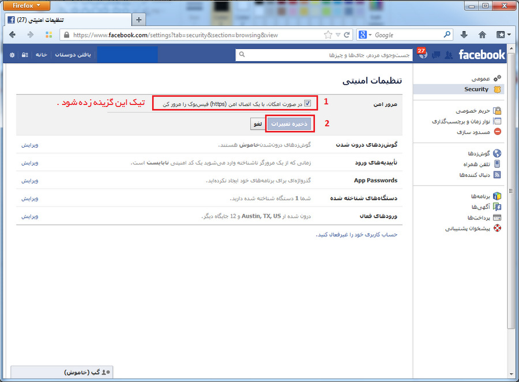The width and height of the screenshot is (519, 382).
Task: Open the Facebook messages icon
Action: tap(436, 55)
